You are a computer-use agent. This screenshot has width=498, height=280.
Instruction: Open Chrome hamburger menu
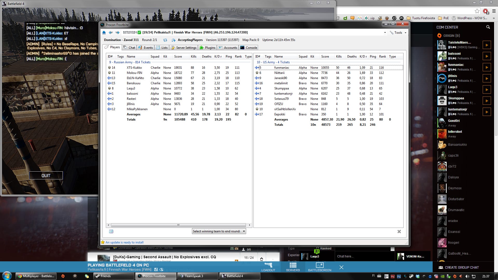[494, 11]
